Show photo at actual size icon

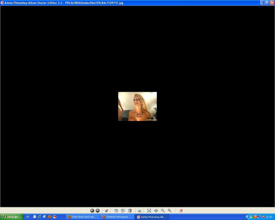pyautogui.click(x=156, y=210)
